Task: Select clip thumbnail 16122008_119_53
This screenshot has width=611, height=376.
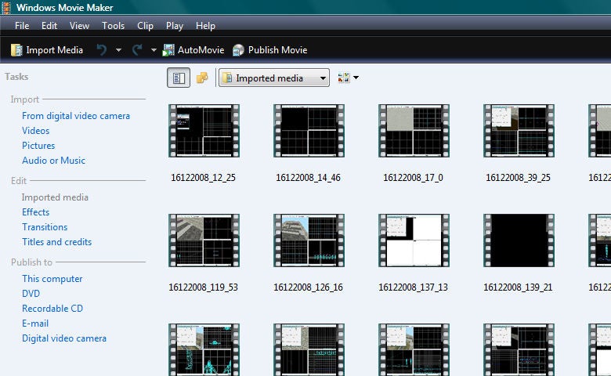Action: pyautogui.click(x=204, y=240)
